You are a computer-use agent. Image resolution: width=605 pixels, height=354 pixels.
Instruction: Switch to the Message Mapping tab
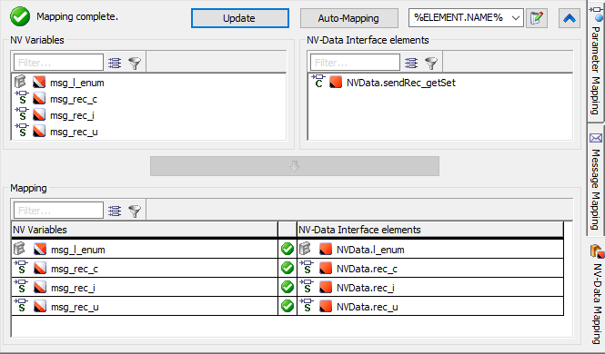[x=596, y=181]
